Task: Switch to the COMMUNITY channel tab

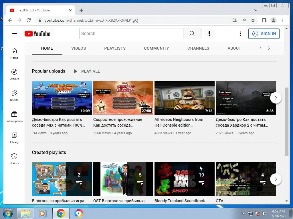Action: point(157,48)
